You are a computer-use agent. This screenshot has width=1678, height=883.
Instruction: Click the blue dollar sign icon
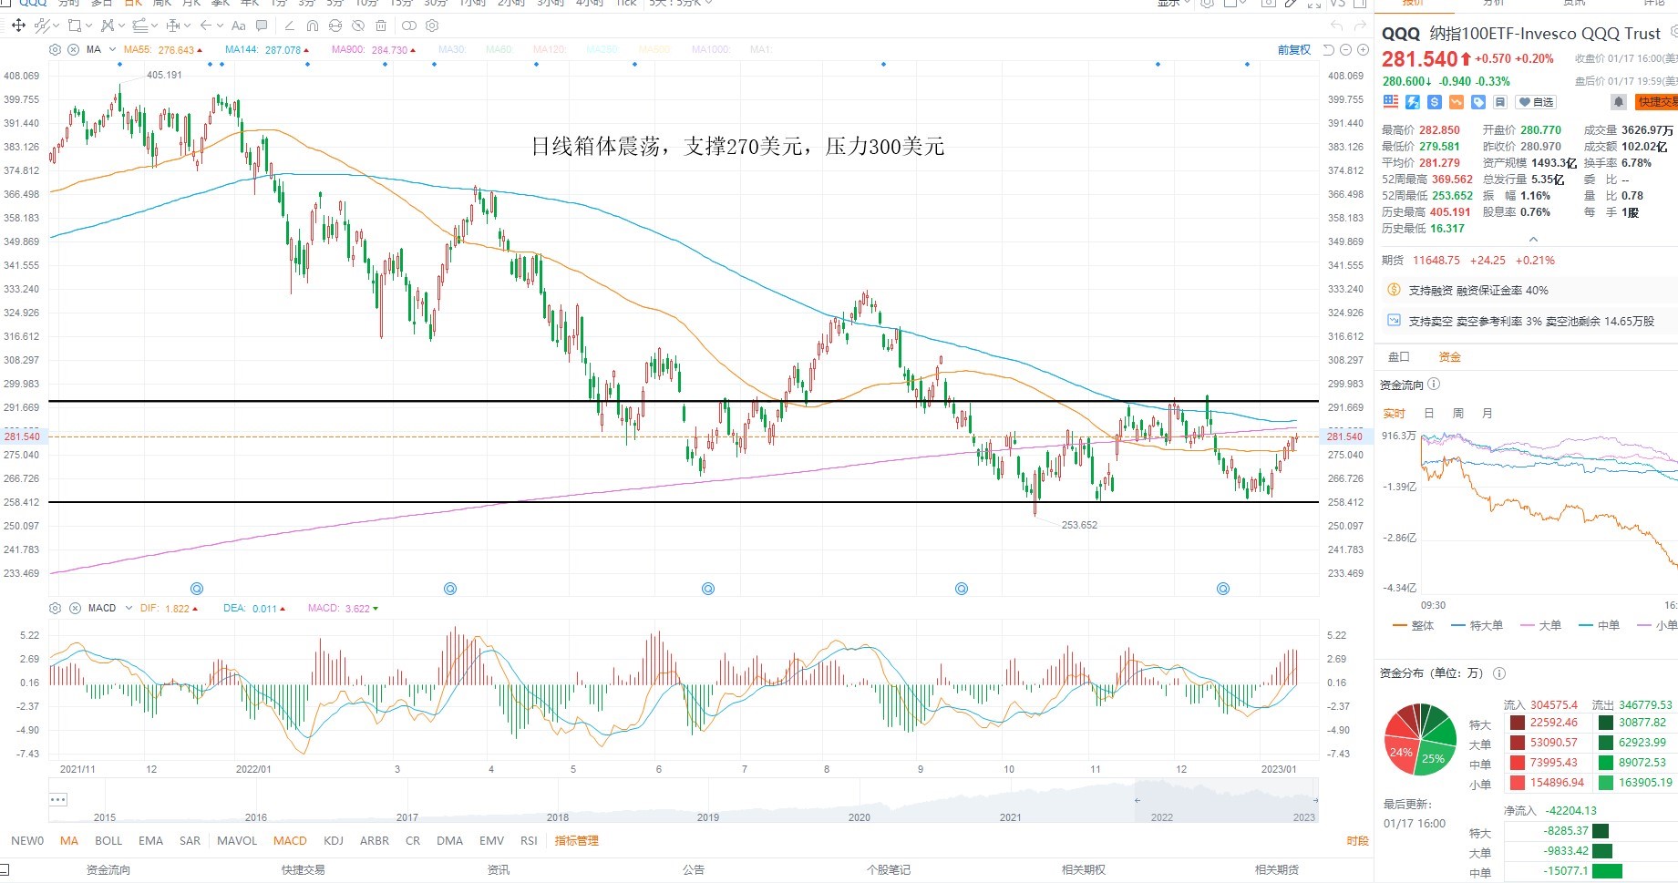click(1435, 102)
